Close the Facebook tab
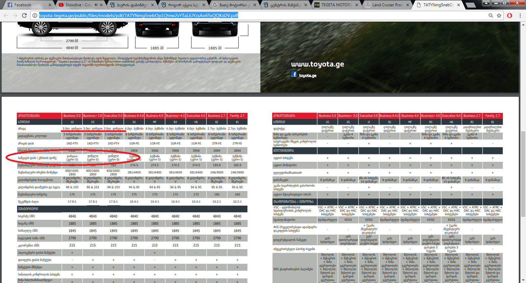 (50, 5)
